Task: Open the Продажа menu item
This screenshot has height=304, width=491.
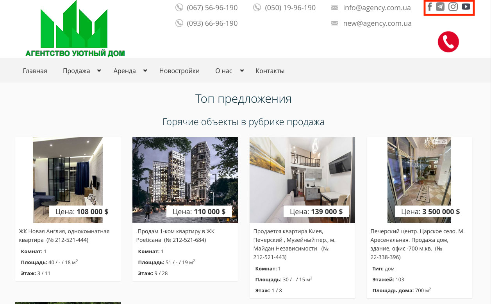Action: [x=77, y=71]
